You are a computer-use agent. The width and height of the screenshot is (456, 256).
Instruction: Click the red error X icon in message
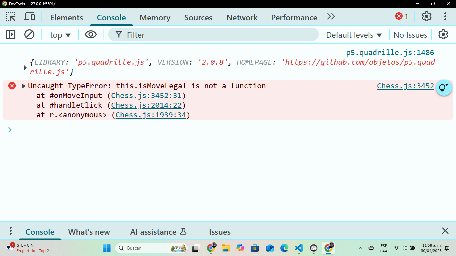[12, 86]
